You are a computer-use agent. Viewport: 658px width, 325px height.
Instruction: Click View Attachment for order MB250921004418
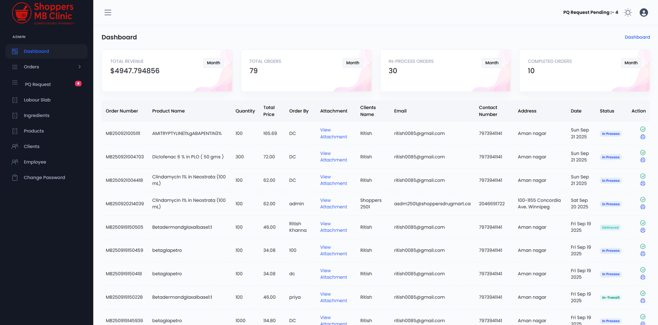pyautogui.click(x=333, y=180)
